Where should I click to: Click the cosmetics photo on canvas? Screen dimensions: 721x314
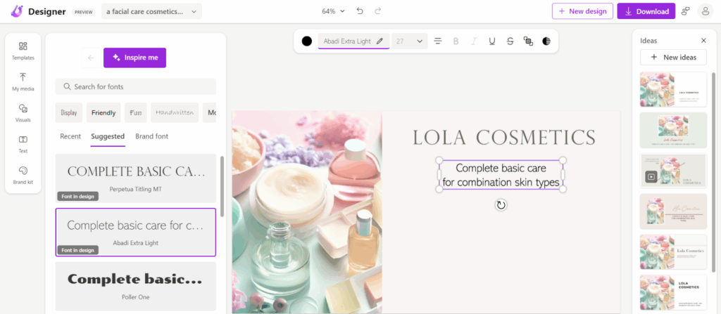[x=307, y=212]
